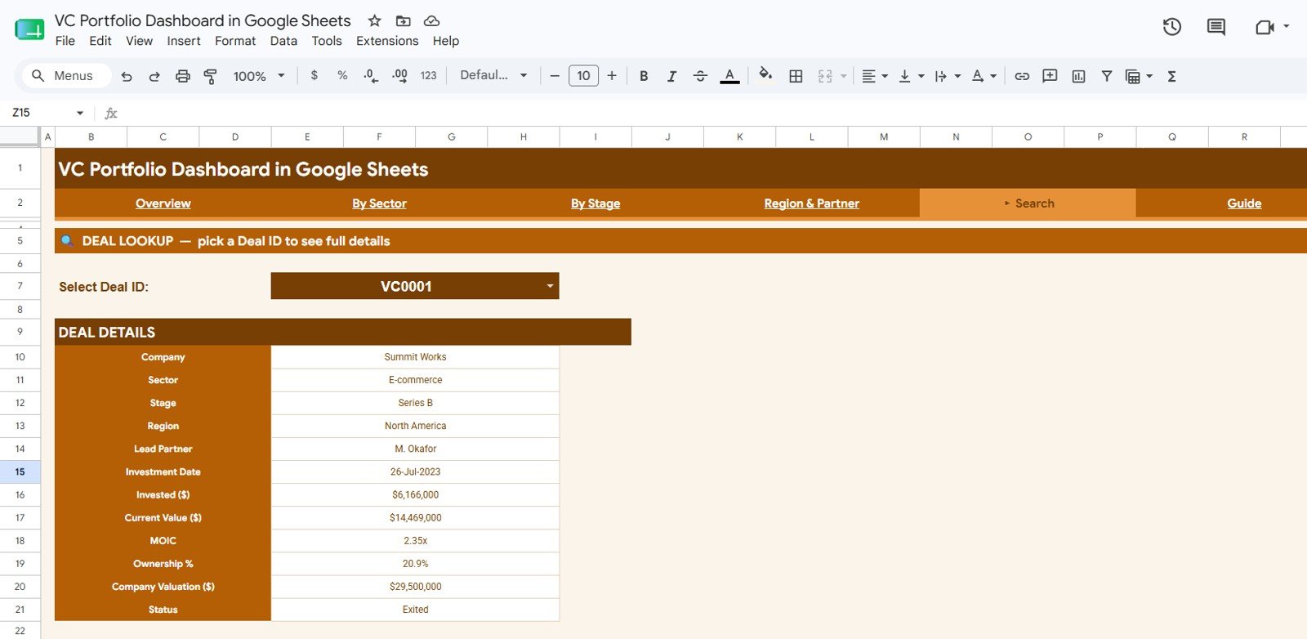Start a meeting with camera icon
1307x639 pixels.
(1265, 27)
